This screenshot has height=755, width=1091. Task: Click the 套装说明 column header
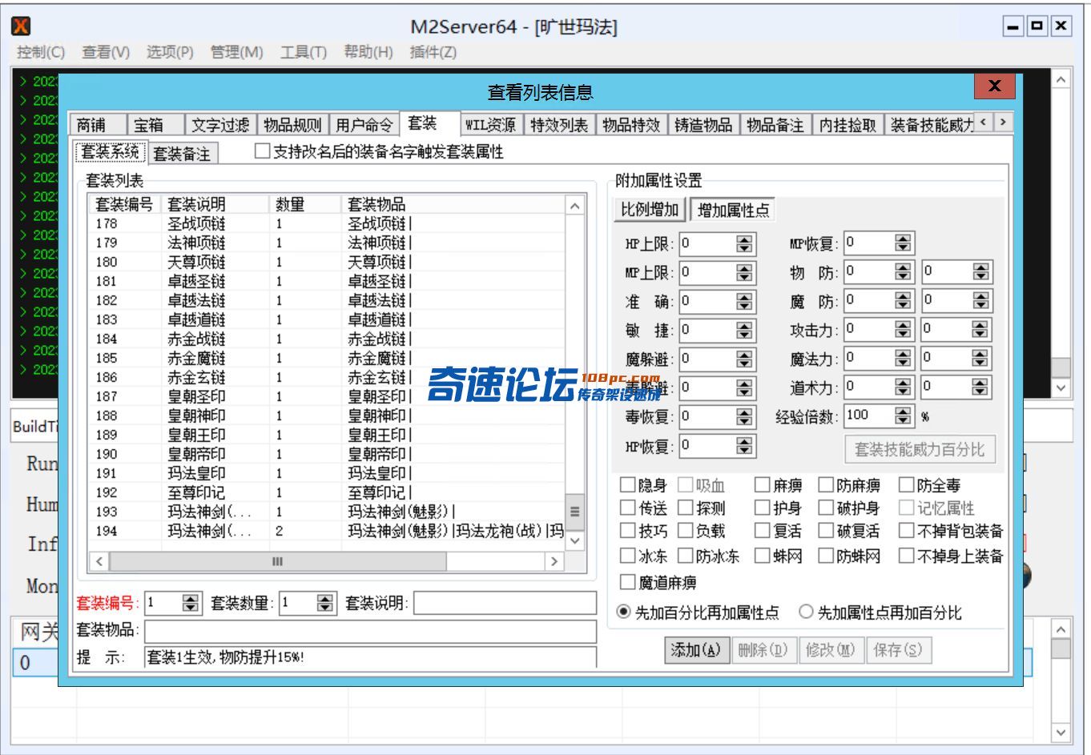click(x=215, y=205)
